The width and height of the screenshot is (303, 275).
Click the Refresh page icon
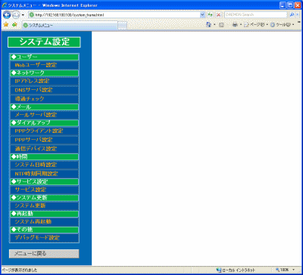click(x=210, y=15)
